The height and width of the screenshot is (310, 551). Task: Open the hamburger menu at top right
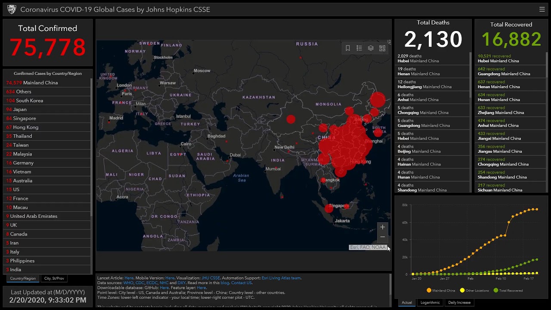[x=542, y=9]
